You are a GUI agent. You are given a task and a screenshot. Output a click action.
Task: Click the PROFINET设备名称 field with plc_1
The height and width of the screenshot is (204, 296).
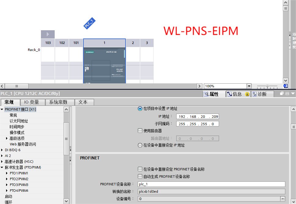click(x=211, y=184)
